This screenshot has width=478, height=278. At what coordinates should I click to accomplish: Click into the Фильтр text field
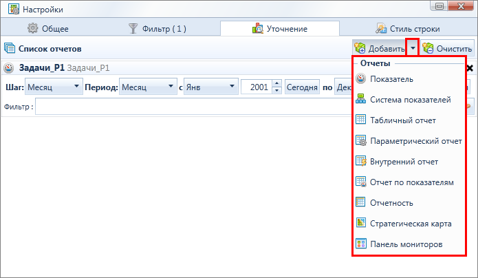(x=194, y=107)
